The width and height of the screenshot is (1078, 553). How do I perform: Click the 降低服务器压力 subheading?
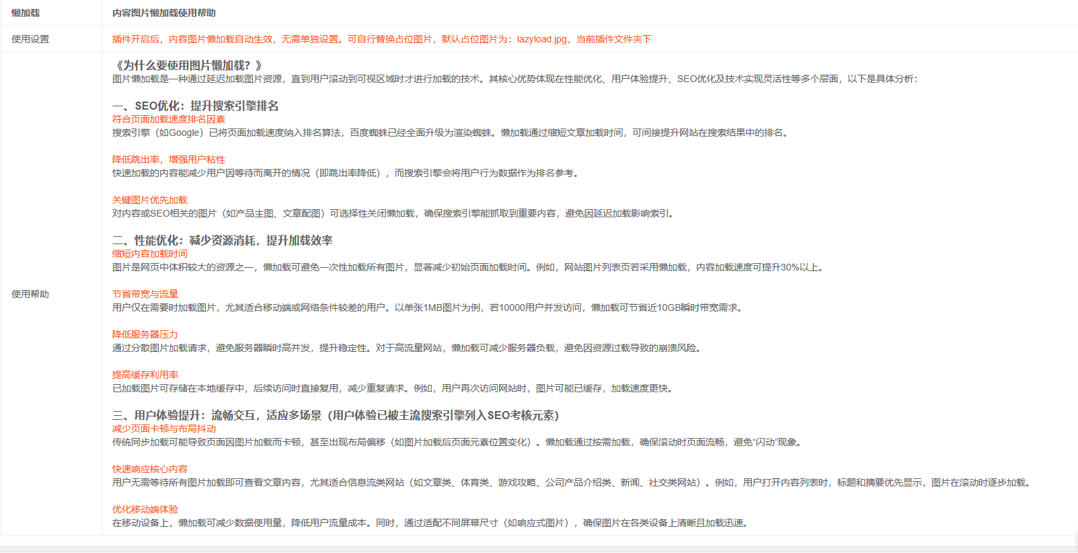click(145, 334)
